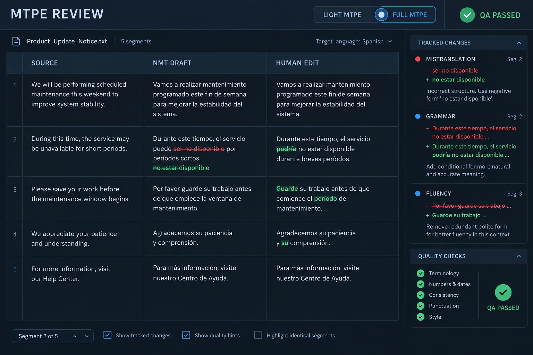Select segment 3 human edit text
Image resolution: width=533 pixels, height=355 pixels.
(323, 199)
